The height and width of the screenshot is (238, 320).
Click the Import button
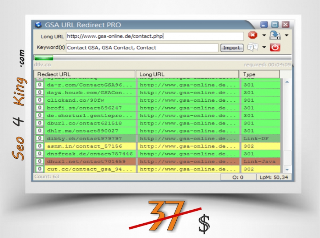coord(232,48)
